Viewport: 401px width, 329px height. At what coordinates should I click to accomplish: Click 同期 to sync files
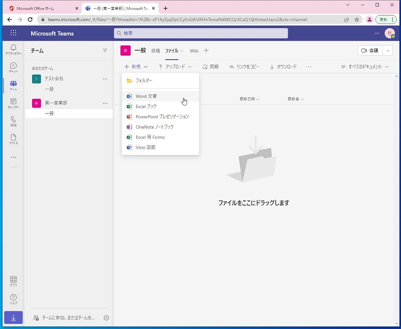click(211, 67)
